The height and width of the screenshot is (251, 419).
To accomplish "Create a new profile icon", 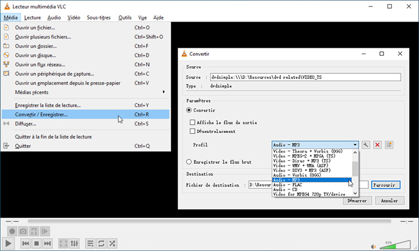I will coord(389,145).
